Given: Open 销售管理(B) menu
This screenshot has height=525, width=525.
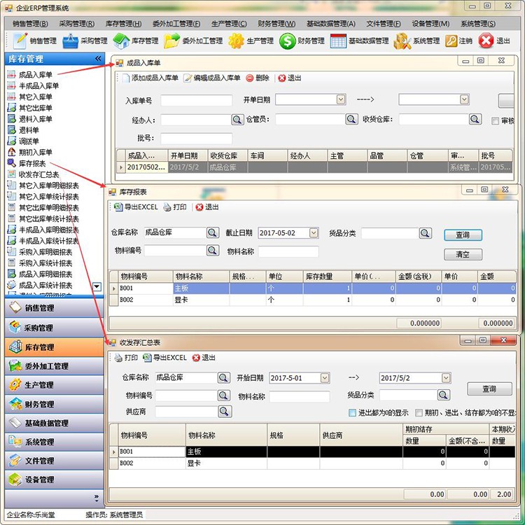Looking at the screenshot, I should click(30, 24).
